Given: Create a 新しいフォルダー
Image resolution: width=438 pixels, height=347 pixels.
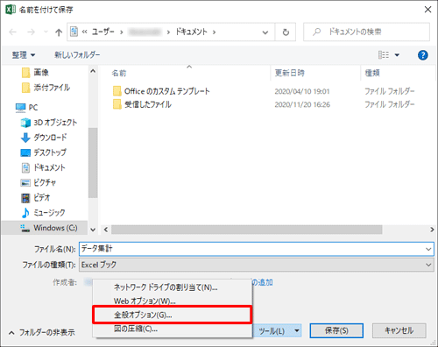Looking at the screenshot, I should click(x=77, y=54).
